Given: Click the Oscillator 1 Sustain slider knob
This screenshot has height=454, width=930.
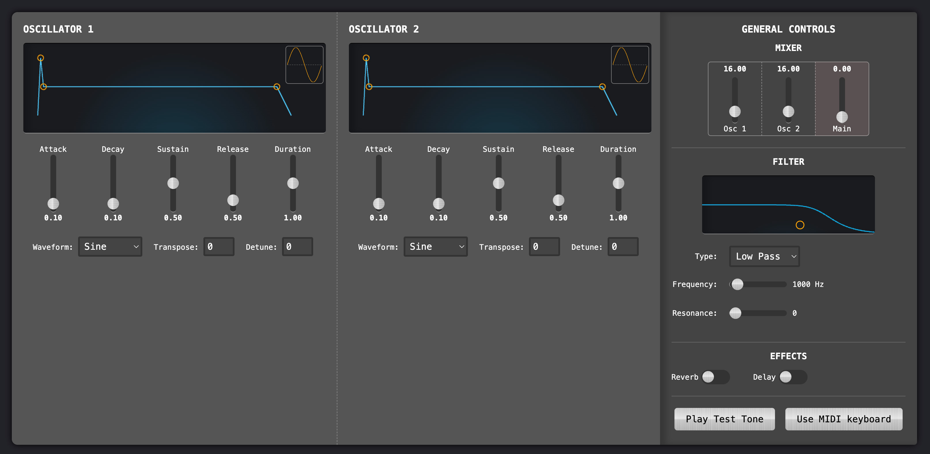Looking at the screenshot, I should pyautogui.click(x=173, y=183).
